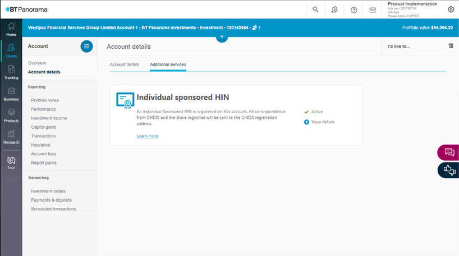
Task: Click the Account hamburger menu button
Action: (x=86, y=46)
